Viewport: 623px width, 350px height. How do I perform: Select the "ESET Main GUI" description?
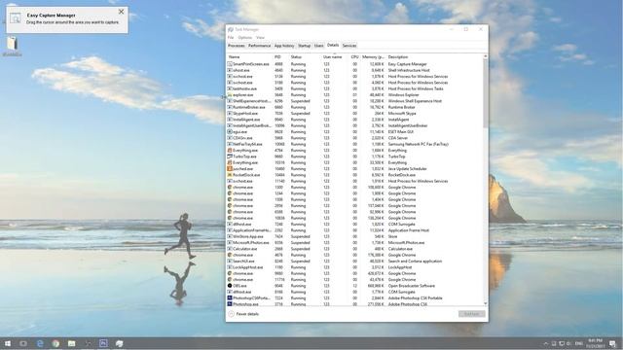[x=400, y=132]
